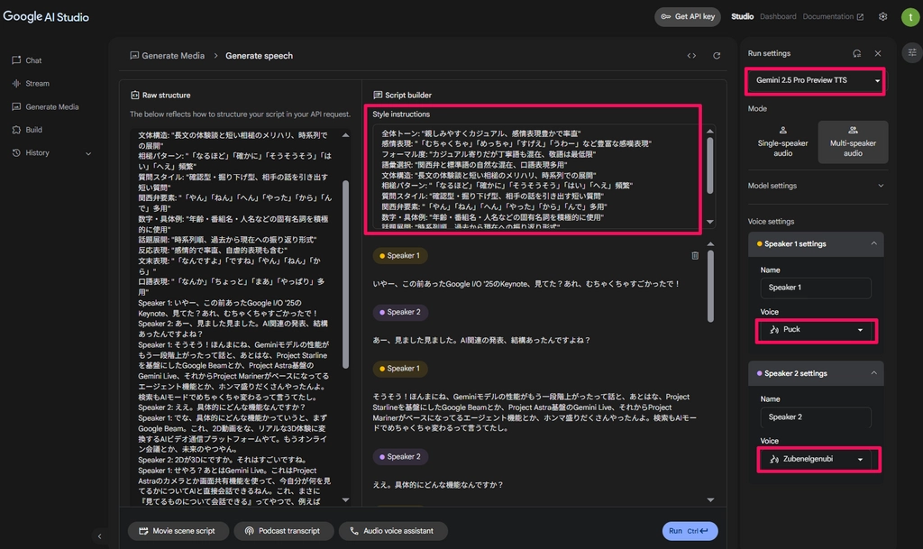This screenshot has height=549, width=923.
Task: Click the Raw structure scrollbar thumb
Action: click(345, 274)
